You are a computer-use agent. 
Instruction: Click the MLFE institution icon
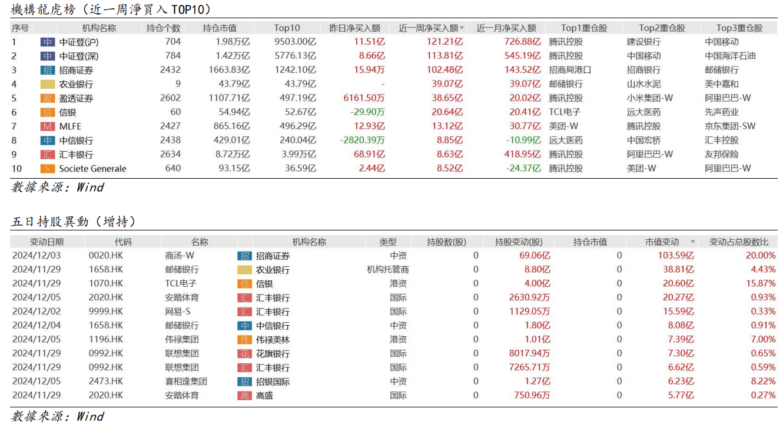(x=47, y=126)
